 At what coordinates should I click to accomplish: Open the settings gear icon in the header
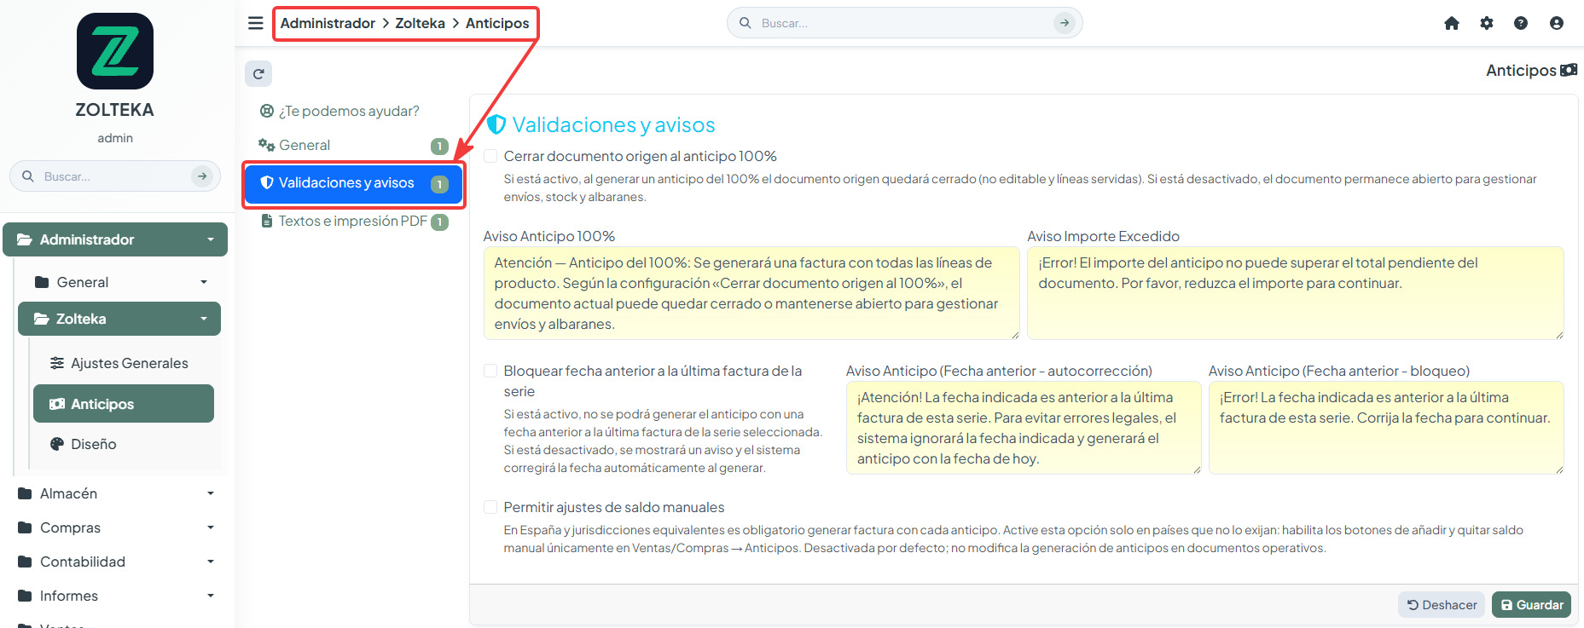pos(1487,23)
